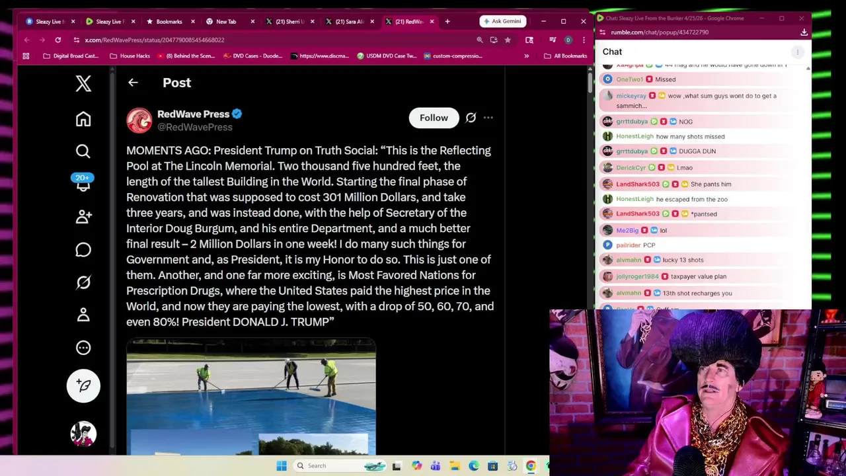Open the All Bookmarks folder
The height and width of the screenshot is (476, 846).
pos(565,56)
